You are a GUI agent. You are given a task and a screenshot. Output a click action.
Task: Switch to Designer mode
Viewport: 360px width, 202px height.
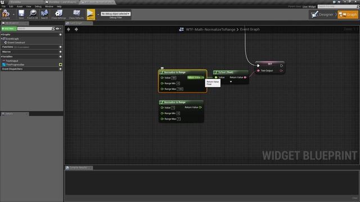click(323, 15)
